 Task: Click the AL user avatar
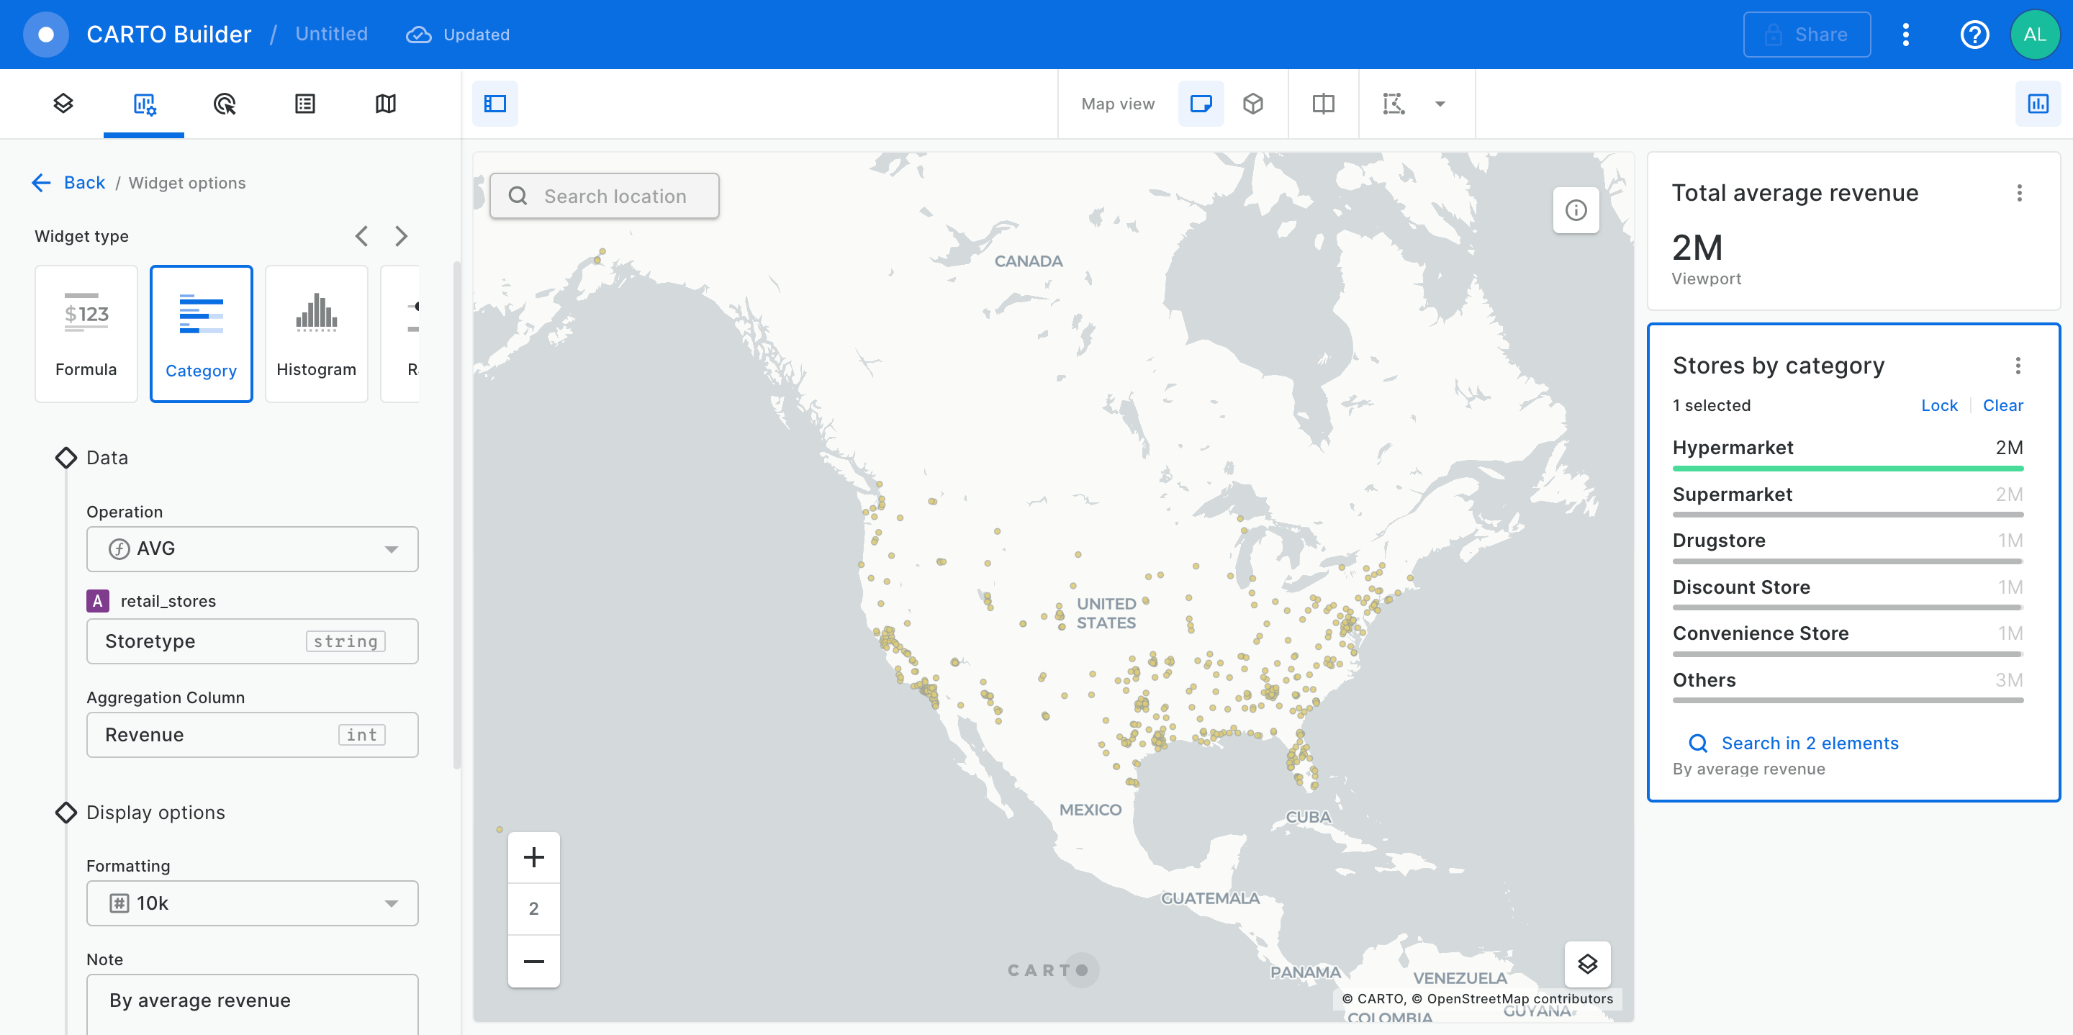click(2034, 35)
